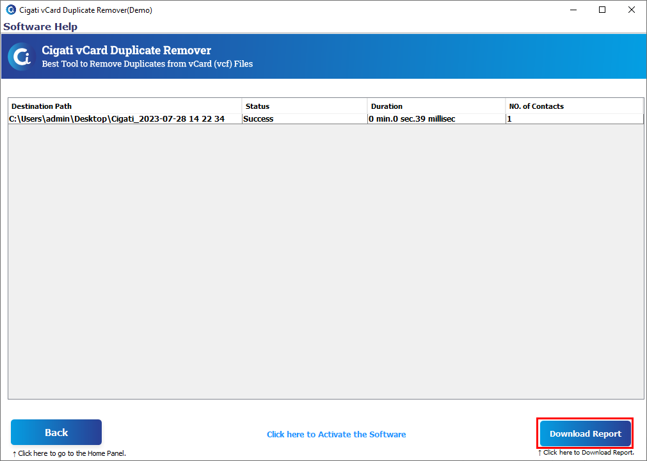
Task: Select the NO. of Contacts column header
Action: coord(574,106)
